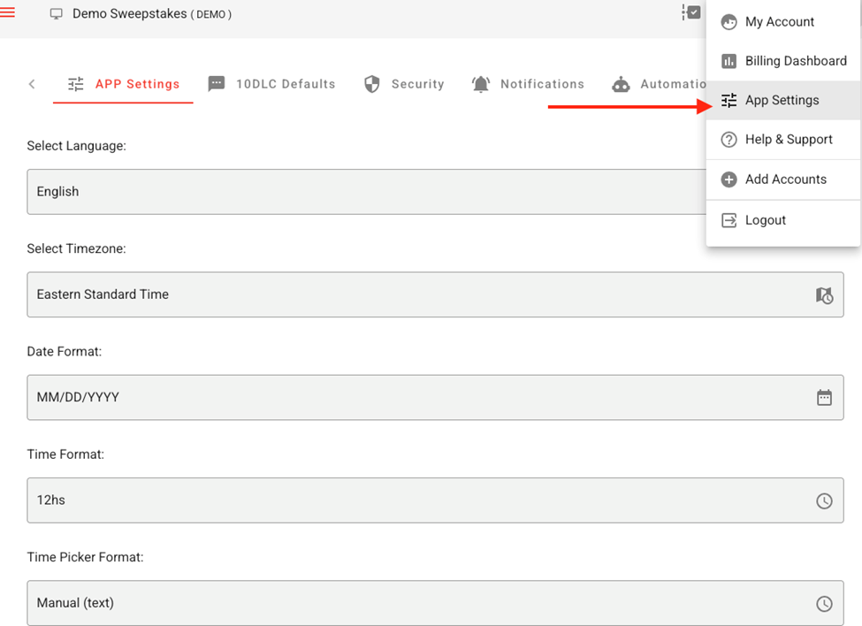Choose Help & Support menu item
Screen dimensions: 862x626
pos(788,140)
